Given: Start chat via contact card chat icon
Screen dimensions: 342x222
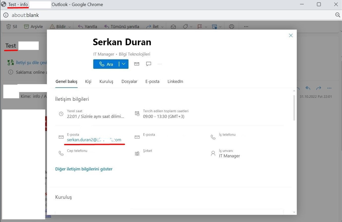Looking at the screenshot, I should 149,64.
